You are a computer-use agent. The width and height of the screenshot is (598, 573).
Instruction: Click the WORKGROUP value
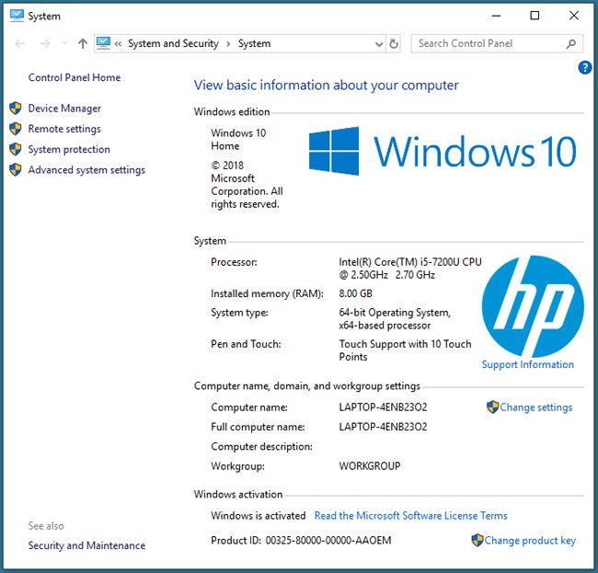(370, 466)
